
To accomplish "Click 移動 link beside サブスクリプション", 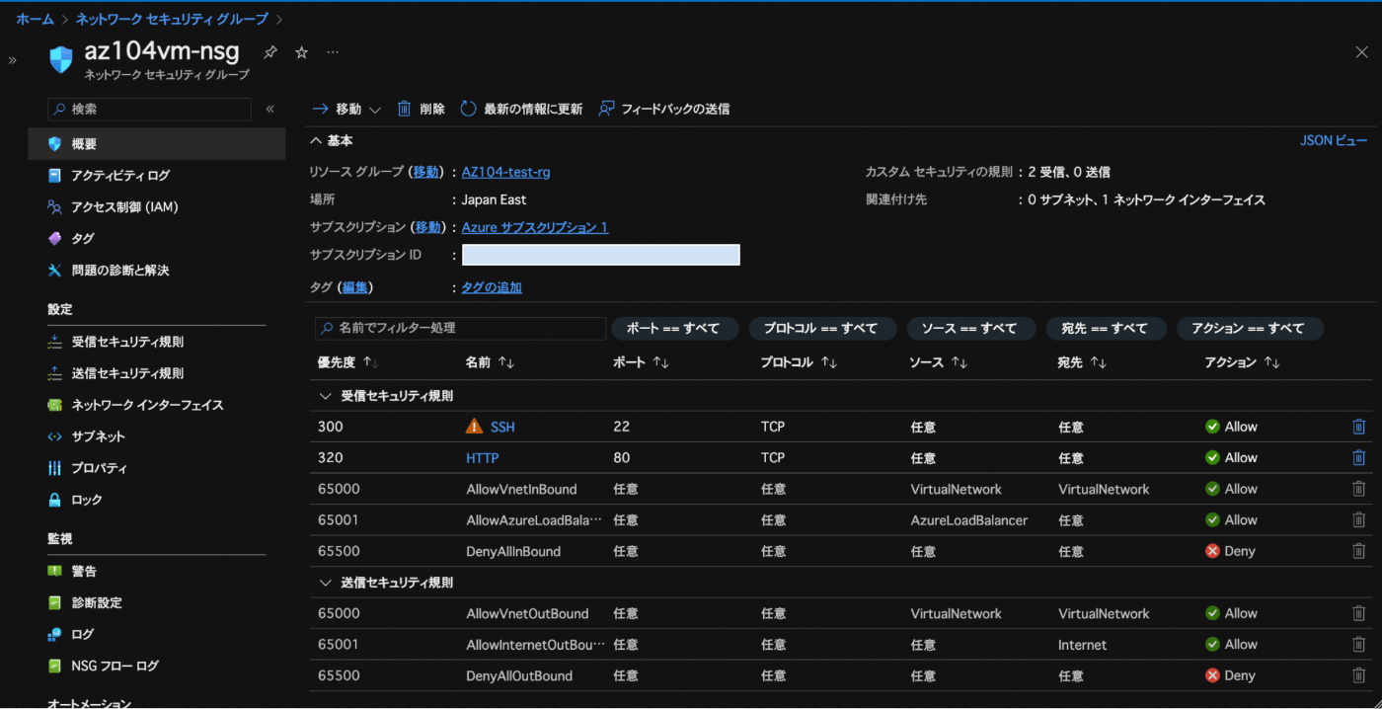I will (x=427, y=227).
